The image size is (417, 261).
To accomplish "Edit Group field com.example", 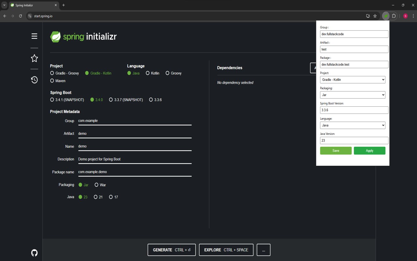I will coord(135,121).
